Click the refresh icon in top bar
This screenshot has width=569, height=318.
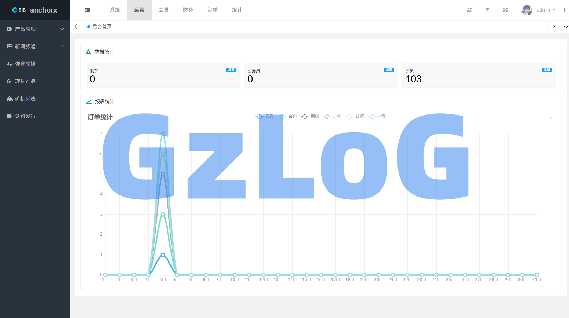pyautogui.click(x=469, y=10)
